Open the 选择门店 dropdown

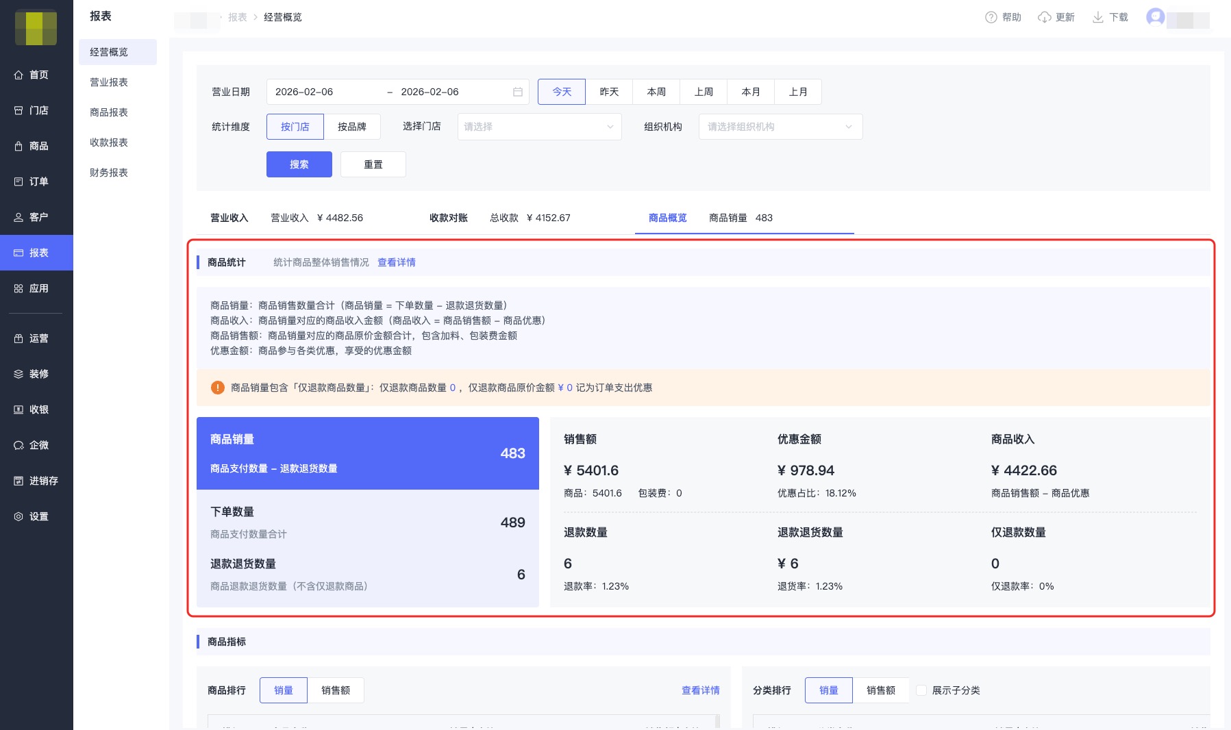pyautogui.click(x=539, y=127)
